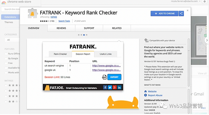Open the Website link
This screenshot has width=209, height=115.
152,91
